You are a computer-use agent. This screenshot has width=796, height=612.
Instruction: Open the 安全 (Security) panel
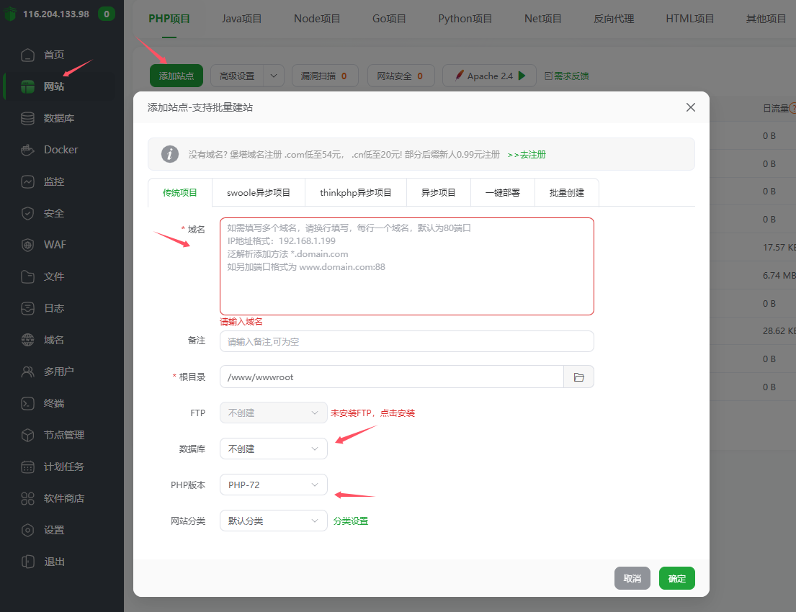coord(54,212)
